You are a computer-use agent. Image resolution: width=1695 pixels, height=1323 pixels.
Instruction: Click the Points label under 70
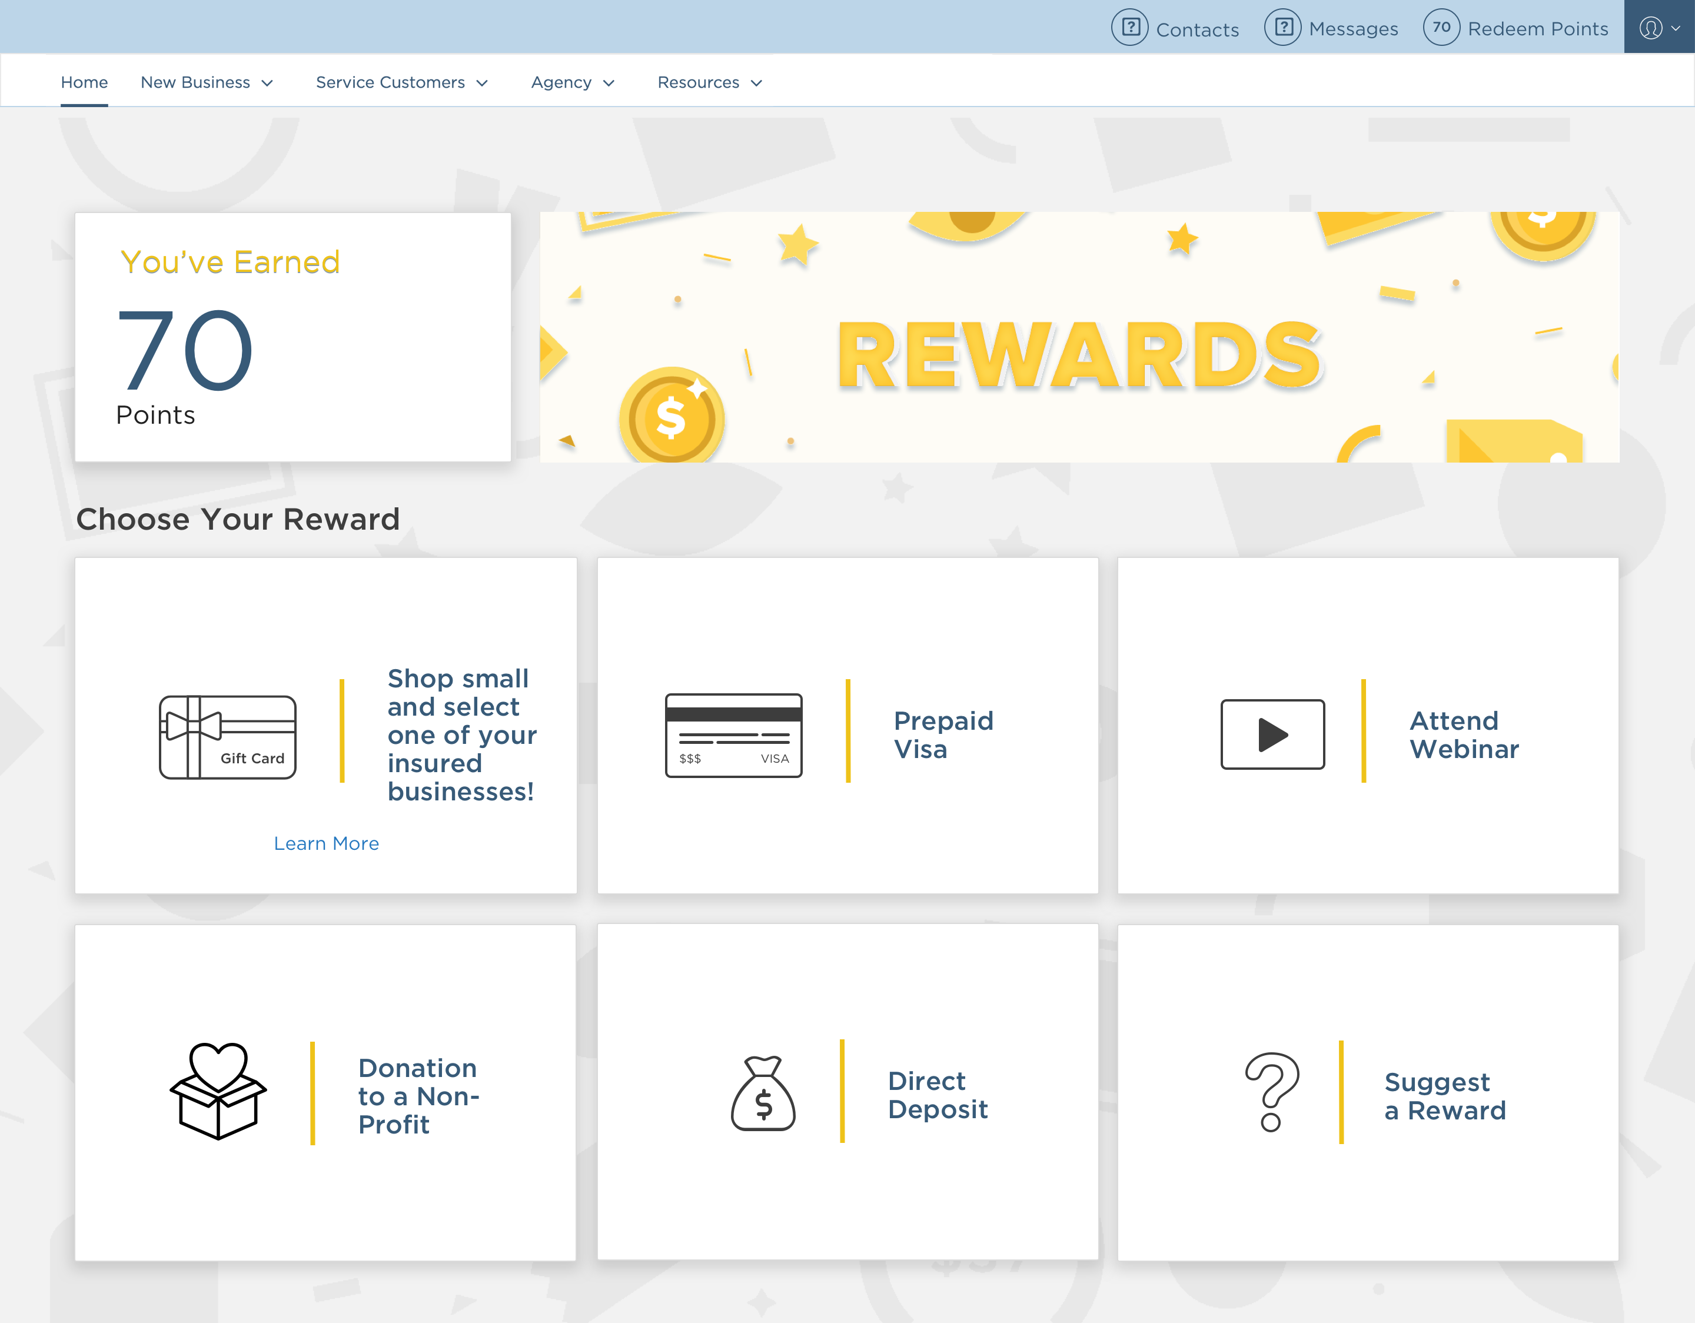tap(155, 415)
